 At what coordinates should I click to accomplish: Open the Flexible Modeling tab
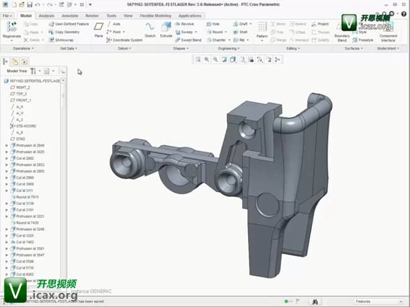point(155,15)
